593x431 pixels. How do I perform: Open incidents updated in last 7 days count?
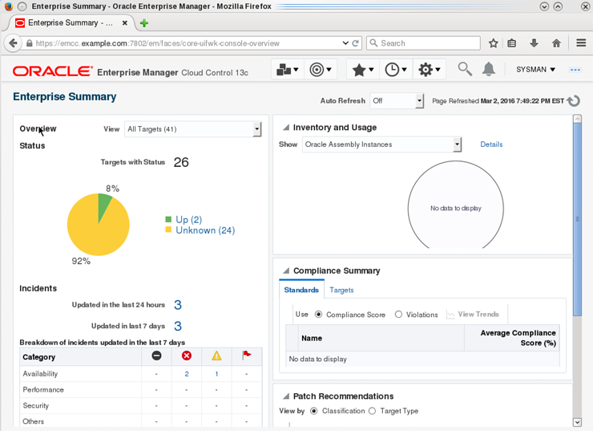coord(178,326)
